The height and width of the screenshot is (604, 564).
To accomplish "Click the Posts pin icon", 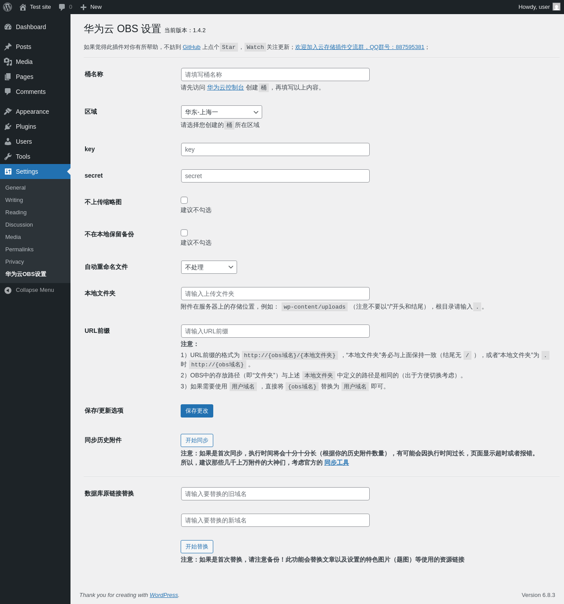I will tap(8, 47).
